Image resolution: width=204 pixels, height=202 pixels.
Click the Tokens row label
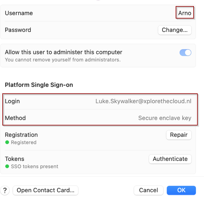tap(14, 159)
